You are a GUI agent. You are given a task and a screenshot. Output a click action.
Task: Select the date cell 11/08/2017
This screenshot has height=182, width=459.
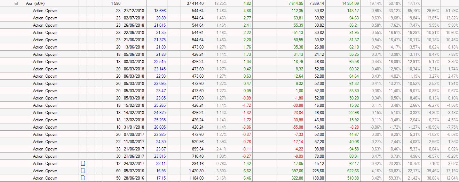pos(134,142)
